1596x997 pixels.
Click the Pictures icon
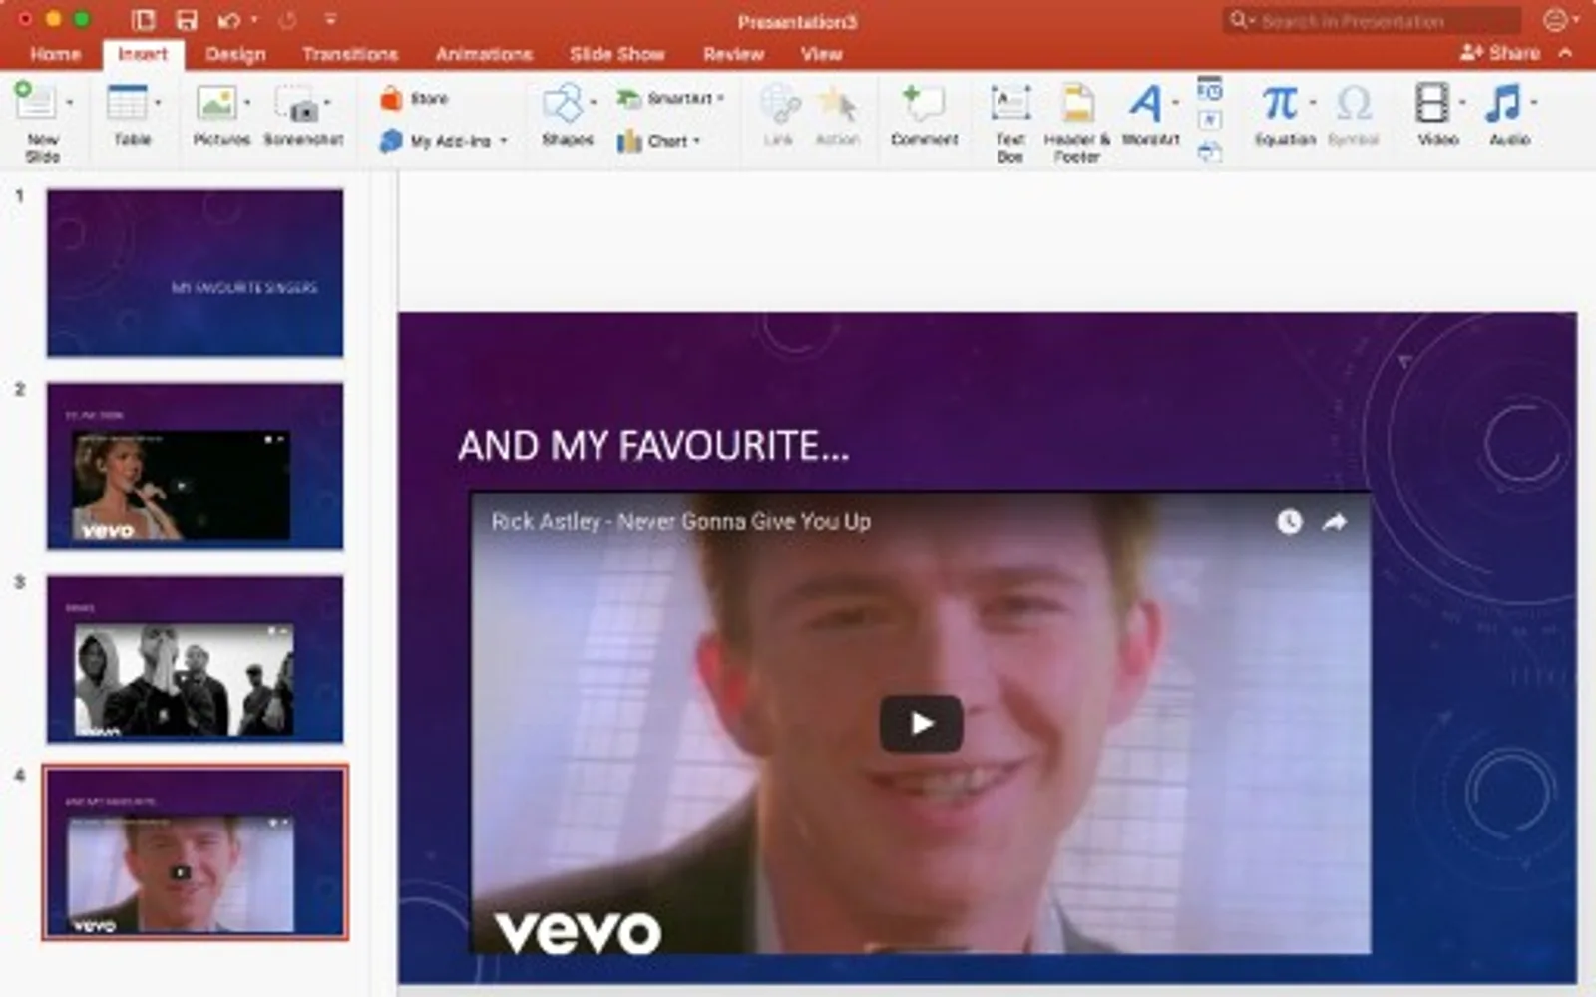click(216, 102)
